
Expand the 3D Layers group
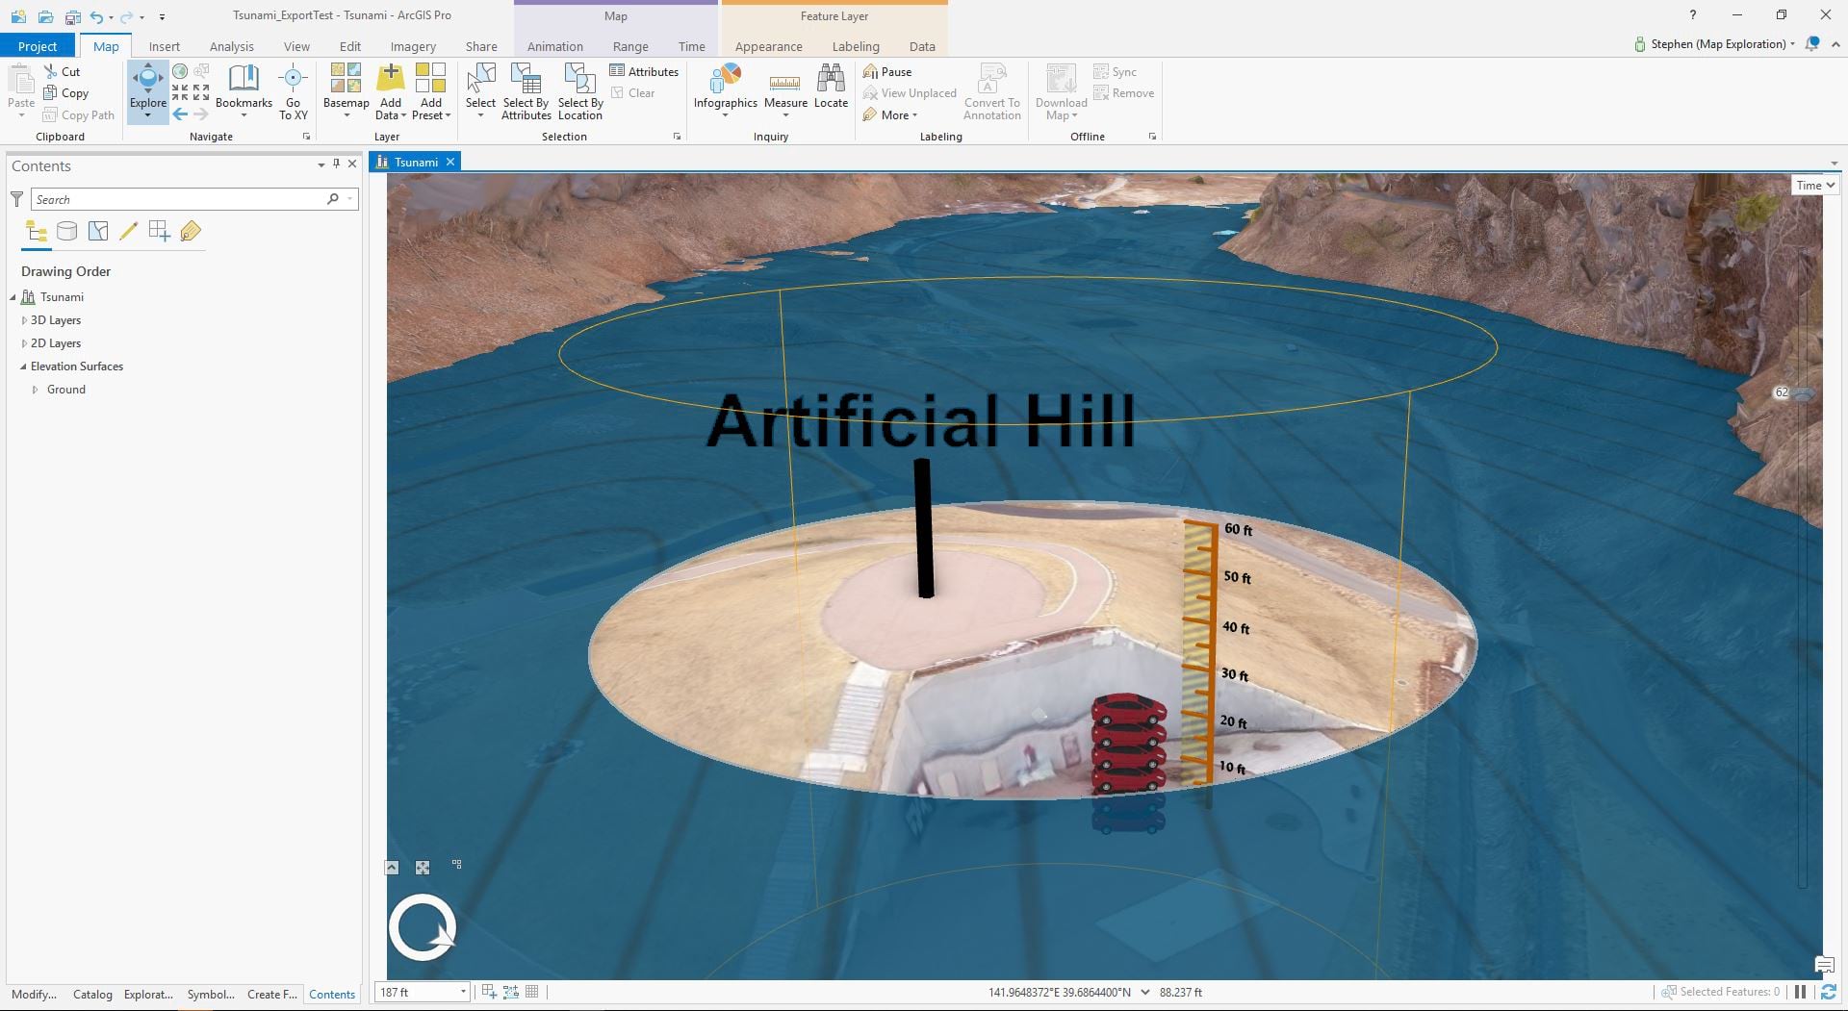24,320
